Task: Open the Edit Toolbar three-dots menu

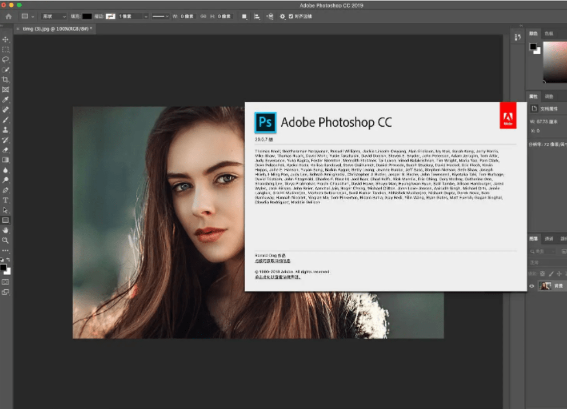Action: (x=5, y=250)
